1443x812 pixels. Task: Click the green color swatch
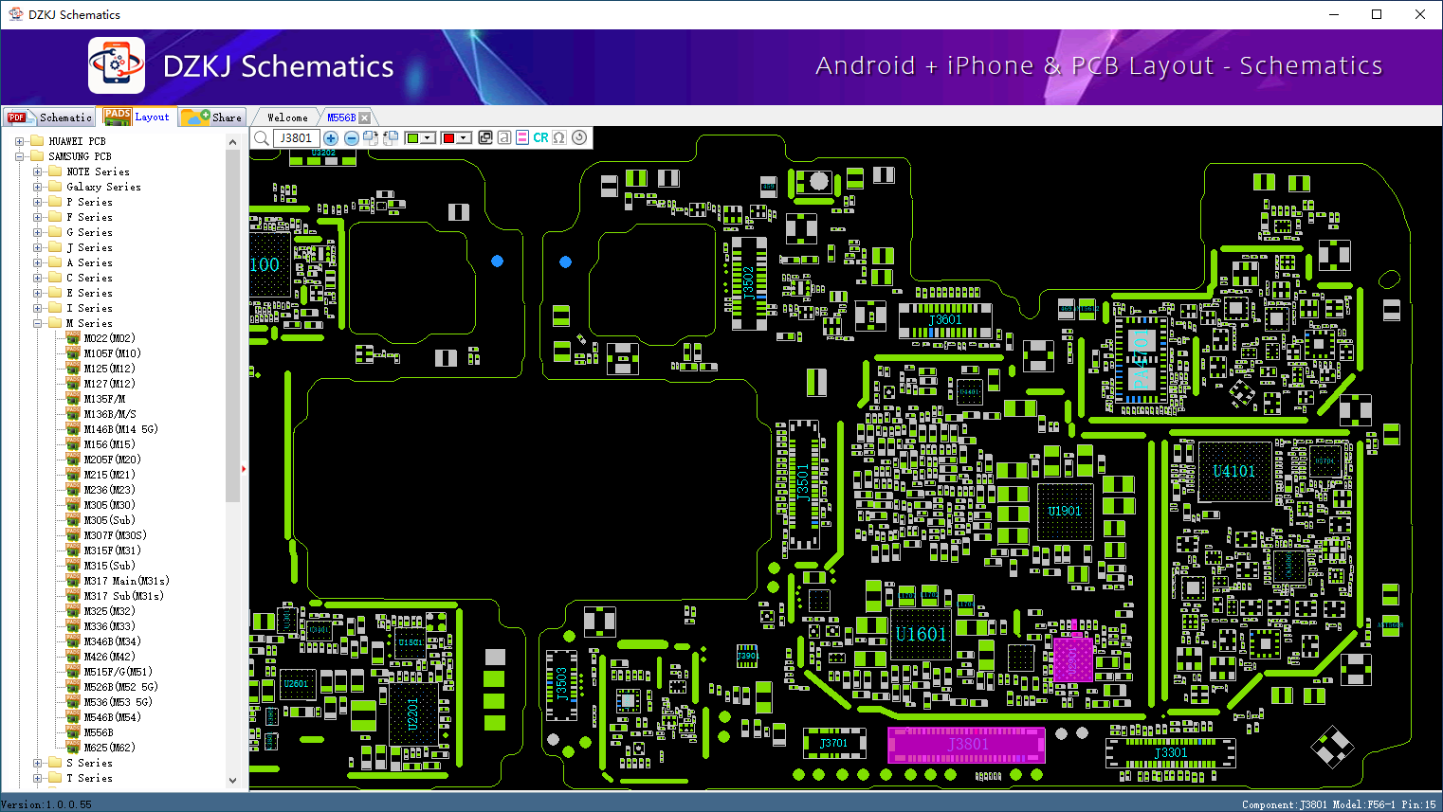tap(412, 138)
